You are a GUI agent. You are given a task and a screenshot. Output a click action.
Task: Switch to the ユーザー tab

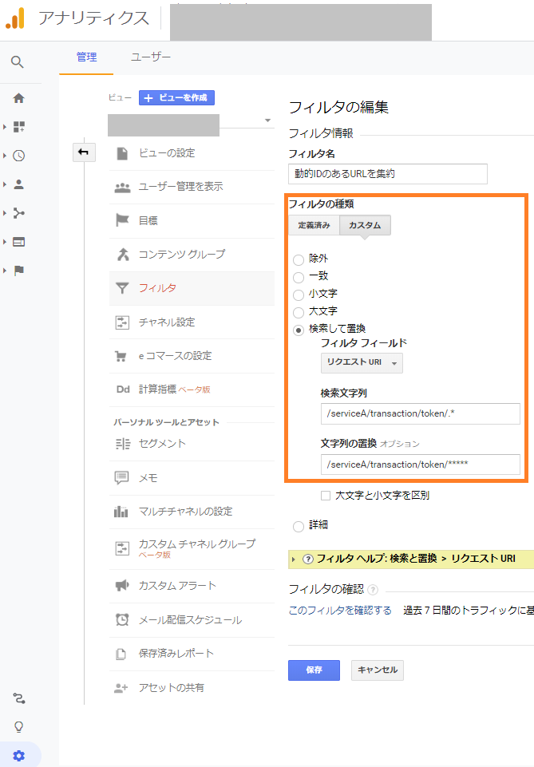tap(151, 57)
